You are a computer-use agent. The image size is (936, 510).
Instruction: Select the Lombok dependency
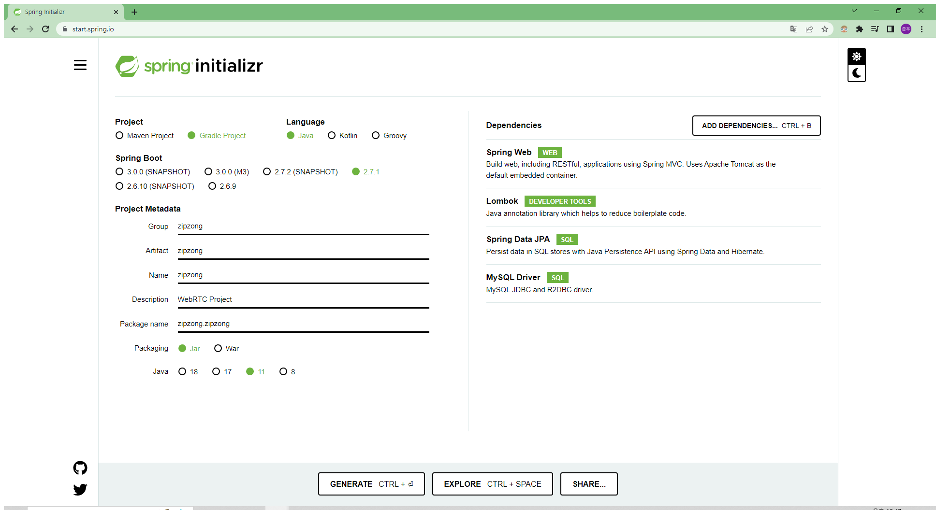[x=653, y=207]
